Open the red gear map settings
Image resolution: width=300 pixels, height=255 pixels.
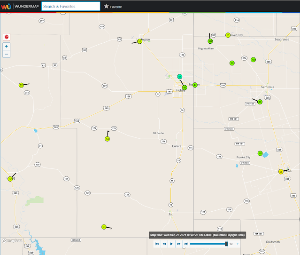click(x=7, y=37)
